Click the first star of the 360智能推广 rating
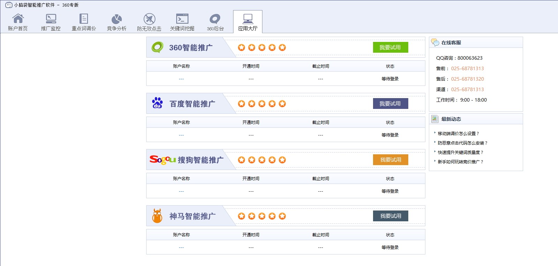Screen dimensions: 558x266 tap(241, 47)
